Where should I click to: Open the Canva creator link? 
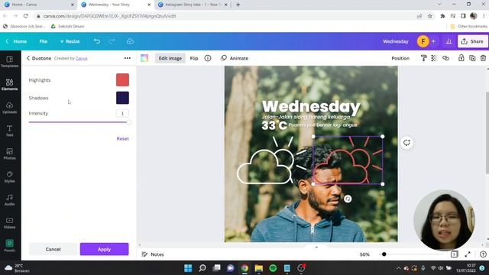(x=82, y=58)
